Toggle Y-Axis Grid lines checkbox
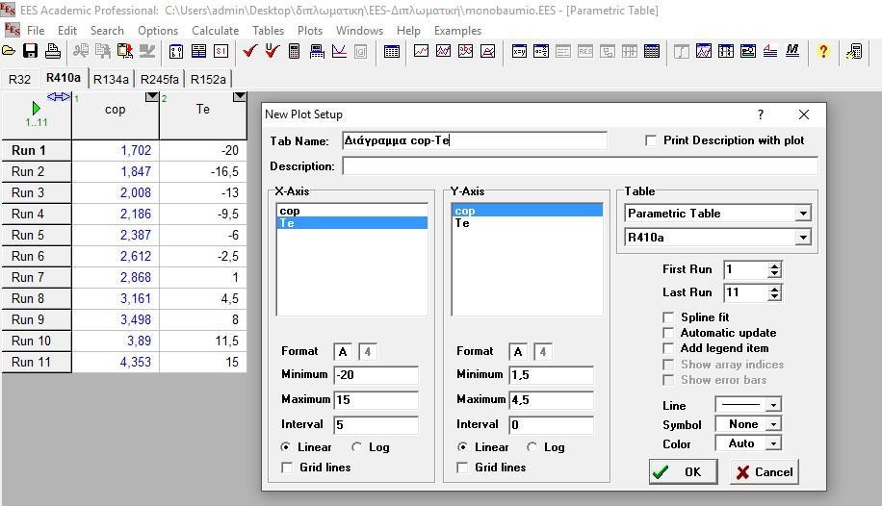Viewport: 882px width, 506px height. tap(462, 468)
